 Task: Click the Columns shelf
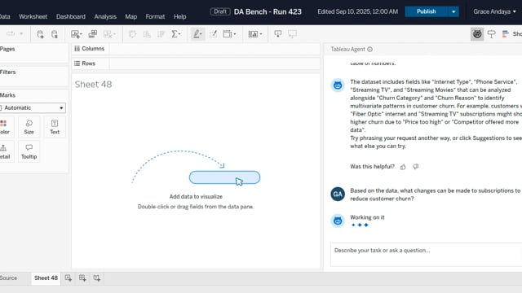coord(196,49)
